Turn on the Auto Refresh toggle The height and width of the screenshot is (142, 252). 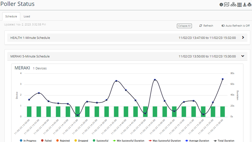click(x=223, y=26)
